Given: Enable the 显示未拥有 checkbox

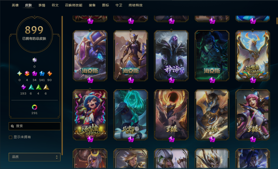Looking at the screenshot, I should [x=11, y=137].
